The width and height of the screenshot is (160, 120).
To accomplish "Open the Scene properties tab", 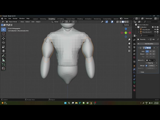I will [x=134, y=54].
